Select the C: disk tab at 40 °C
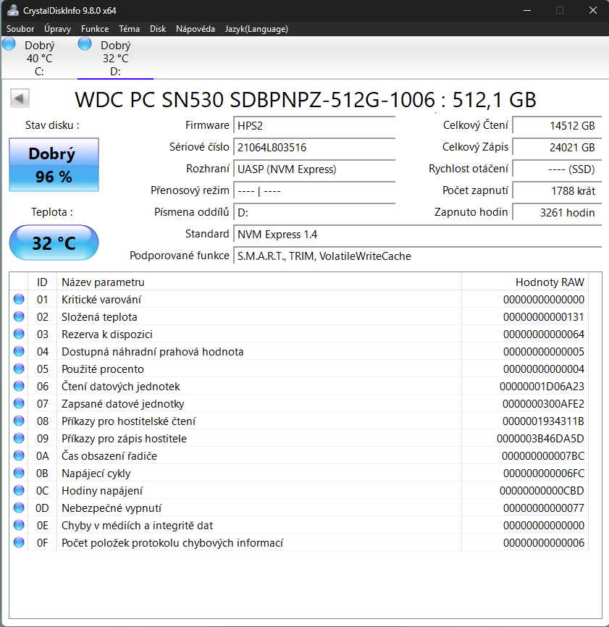 point(39,58)
